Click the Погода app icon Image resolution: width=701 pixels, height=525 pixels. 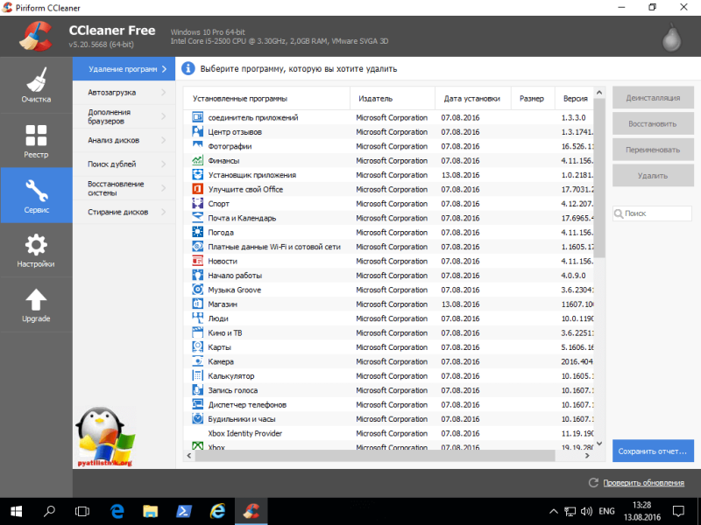pyautogui.click(x=198, y=232)
